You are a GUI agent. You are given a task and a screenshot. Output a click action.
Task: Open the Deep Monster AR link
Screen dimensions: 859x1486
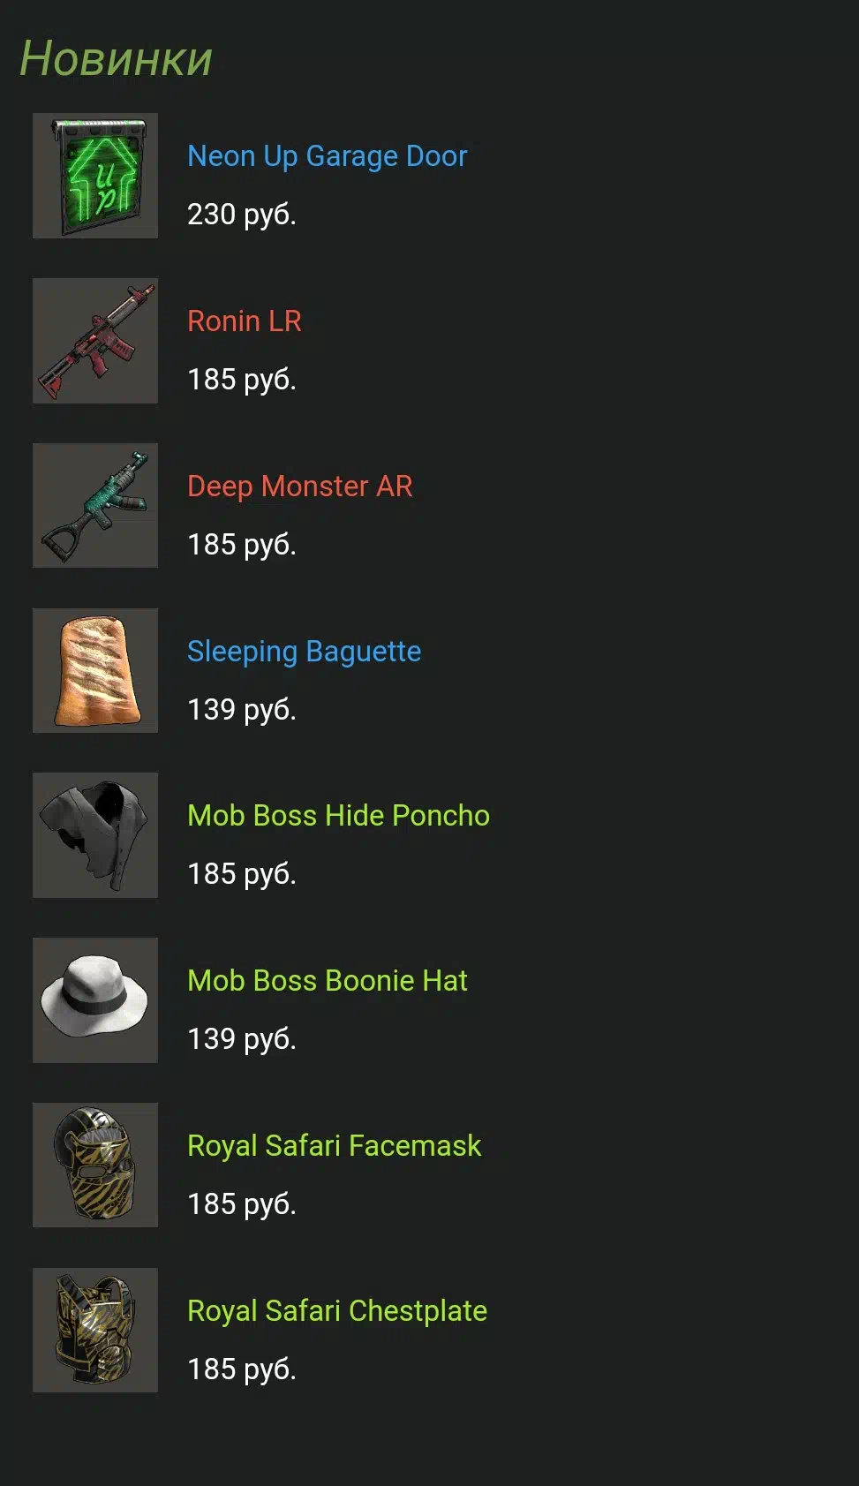coord(300,487)
